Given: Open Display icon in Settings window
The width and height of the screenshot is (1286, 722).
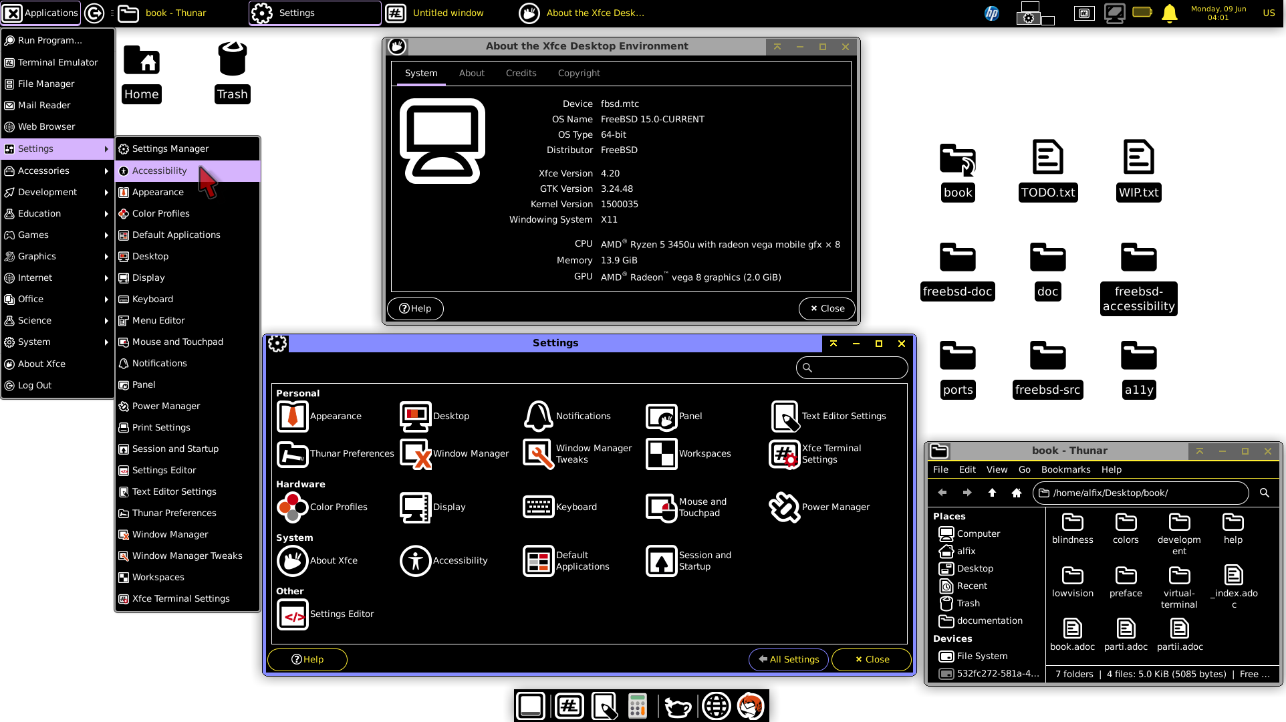Looking at the screenshot, I should (x=416, y=507).
